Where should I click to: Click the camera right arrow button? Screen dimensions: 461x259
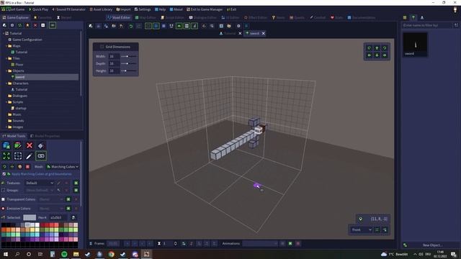tap(385, 55)
